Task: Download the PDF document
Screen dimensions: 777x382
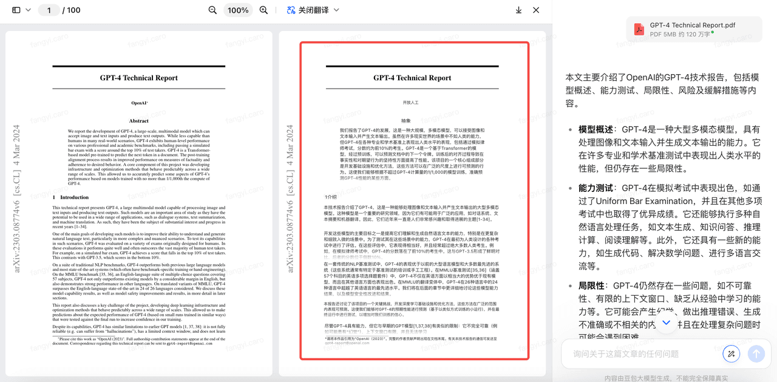Action: (x=518, y=10)
